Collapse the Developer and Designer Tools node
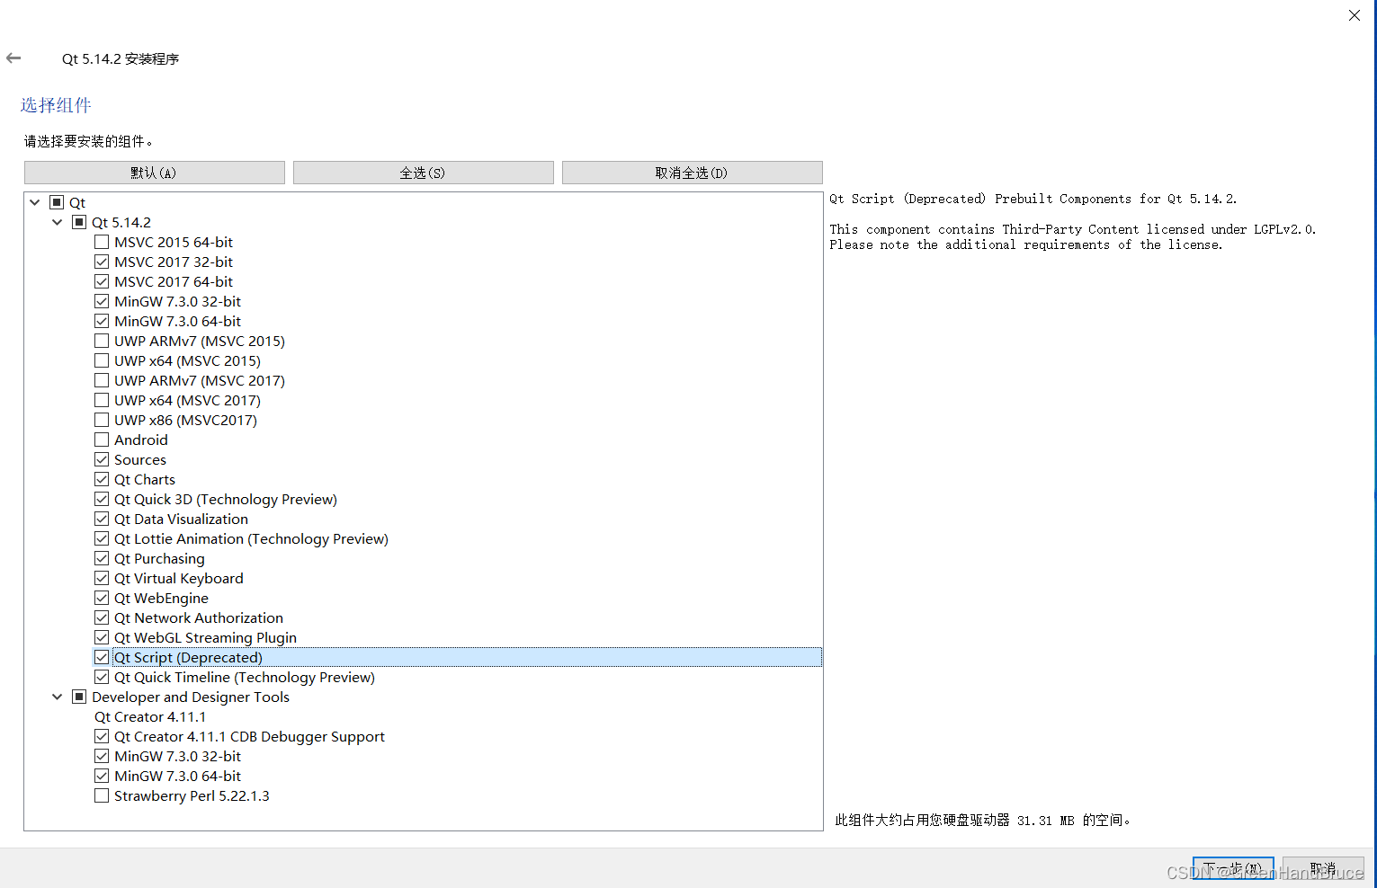Screen dimensions: 1377x888 pos(58,697)
